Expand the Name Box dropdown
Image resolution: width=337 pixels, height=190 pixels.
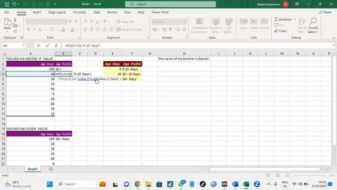24,45
